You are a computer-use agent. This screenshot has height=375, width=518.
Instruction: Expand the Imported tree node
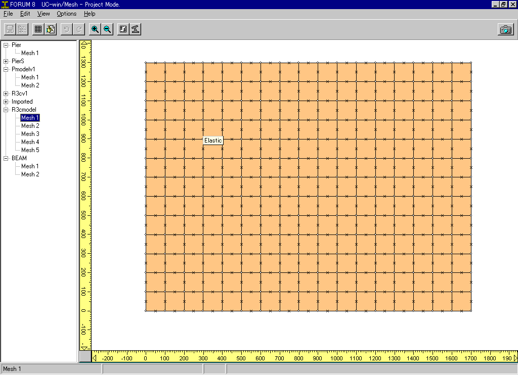click(x=6, y=102)
